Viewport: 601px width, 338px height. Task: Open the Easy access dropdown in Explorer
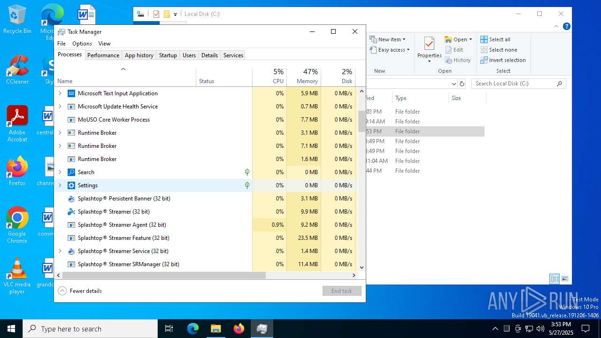[390, 50]
